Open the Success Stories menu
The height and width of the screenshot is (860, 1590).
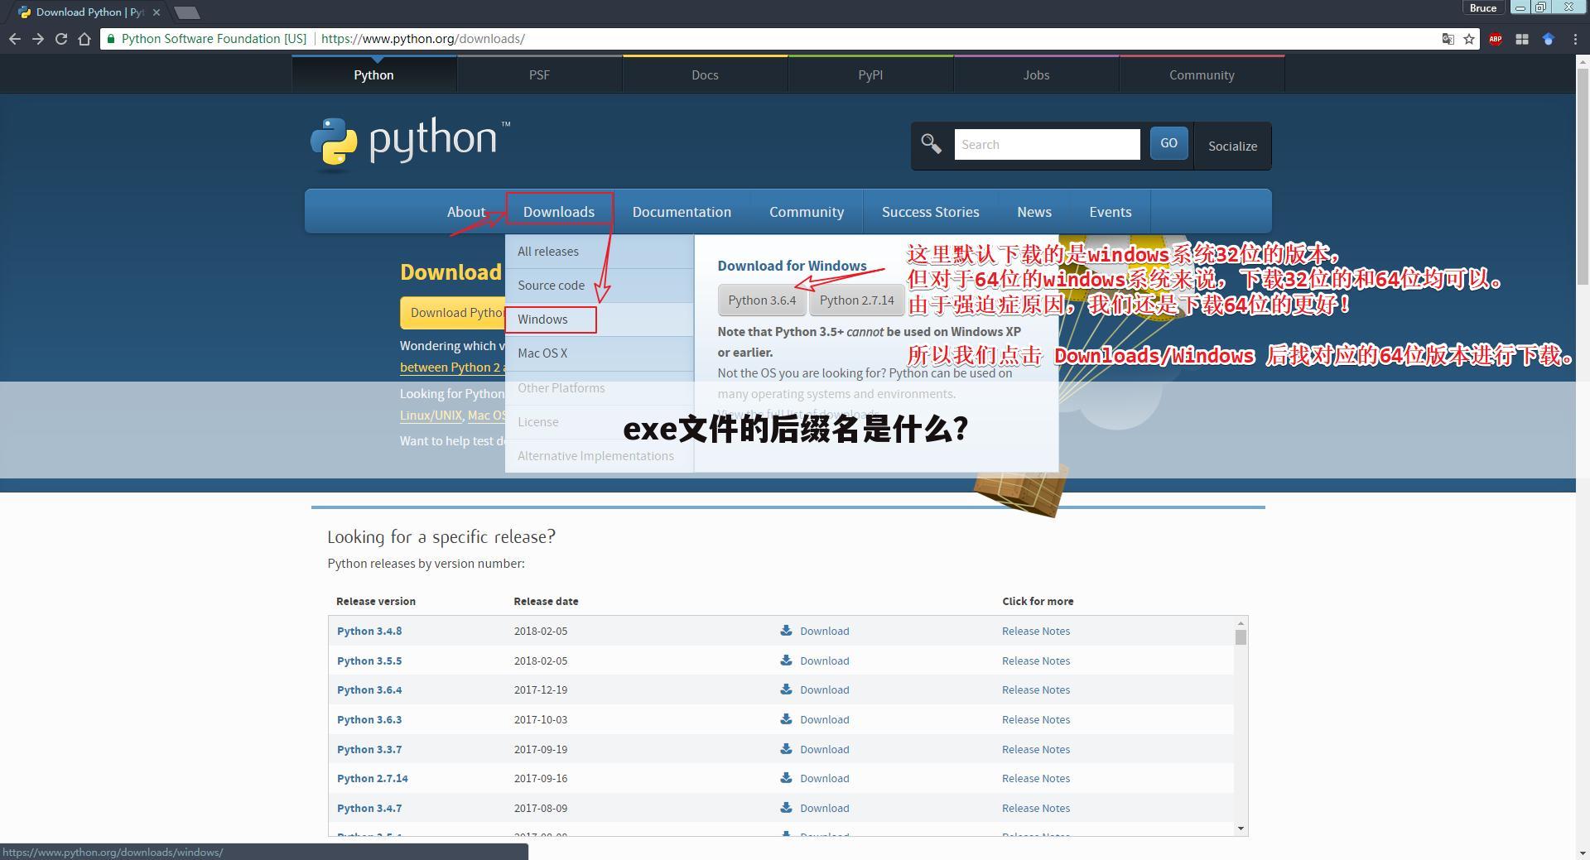point(931,212)
